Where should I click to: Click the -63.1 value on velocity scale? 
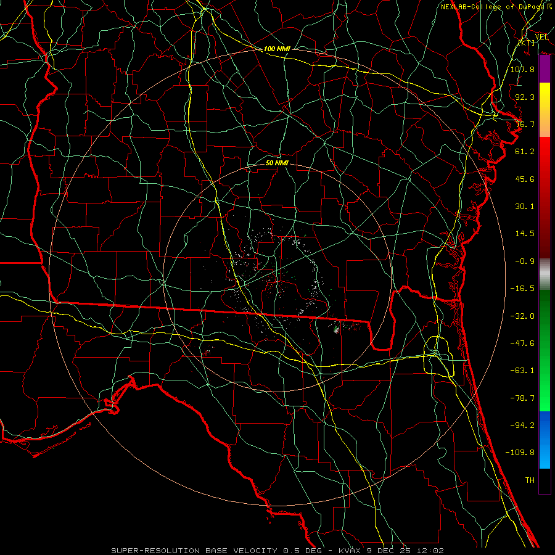(x=522, y=371)
